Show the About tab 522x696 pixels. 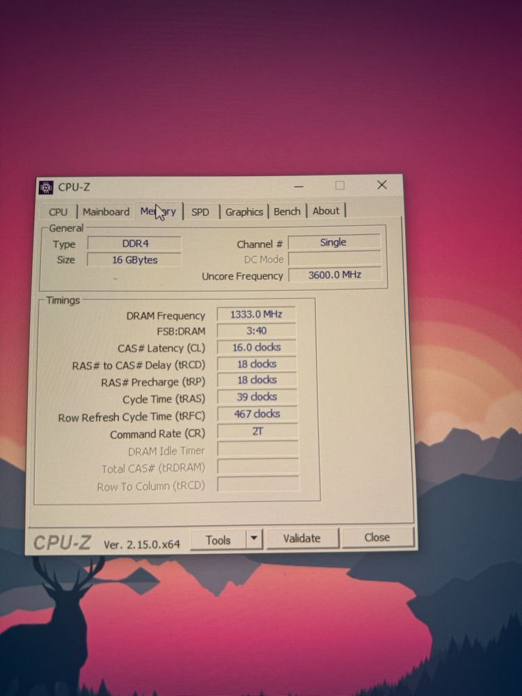326,211
